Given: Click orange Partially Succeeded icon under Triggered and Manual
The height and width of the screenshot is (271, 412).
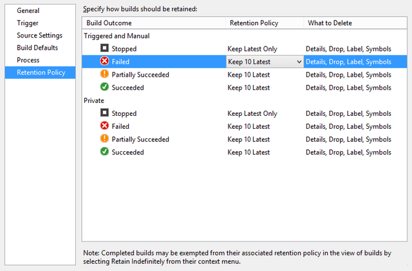Looking at the screenshot, I should tap(104, 74).
